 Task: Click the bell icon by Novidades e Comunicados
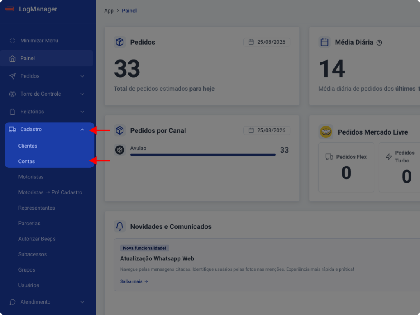coord(120,226)
